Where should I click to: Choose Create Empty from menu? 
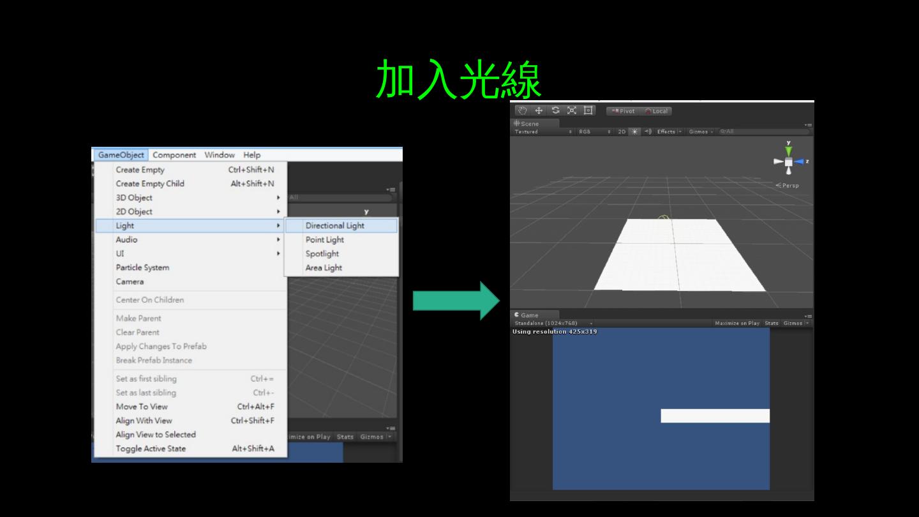191,170
